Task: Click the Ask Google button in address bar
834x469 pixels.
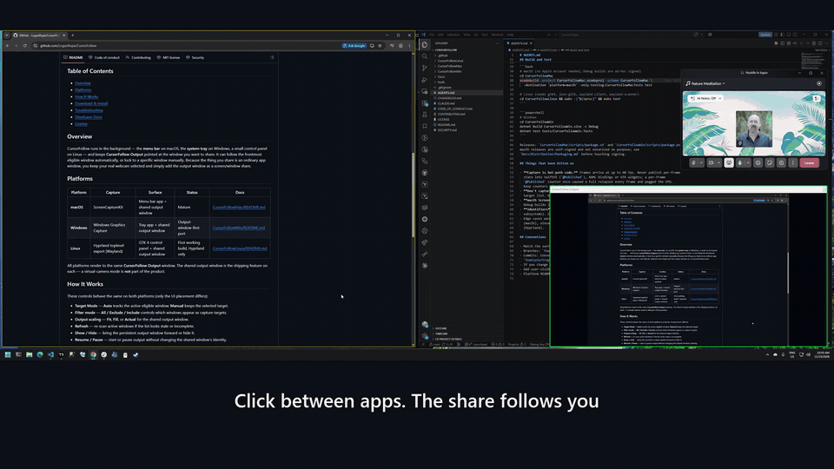Action: (x=354, y=46)
